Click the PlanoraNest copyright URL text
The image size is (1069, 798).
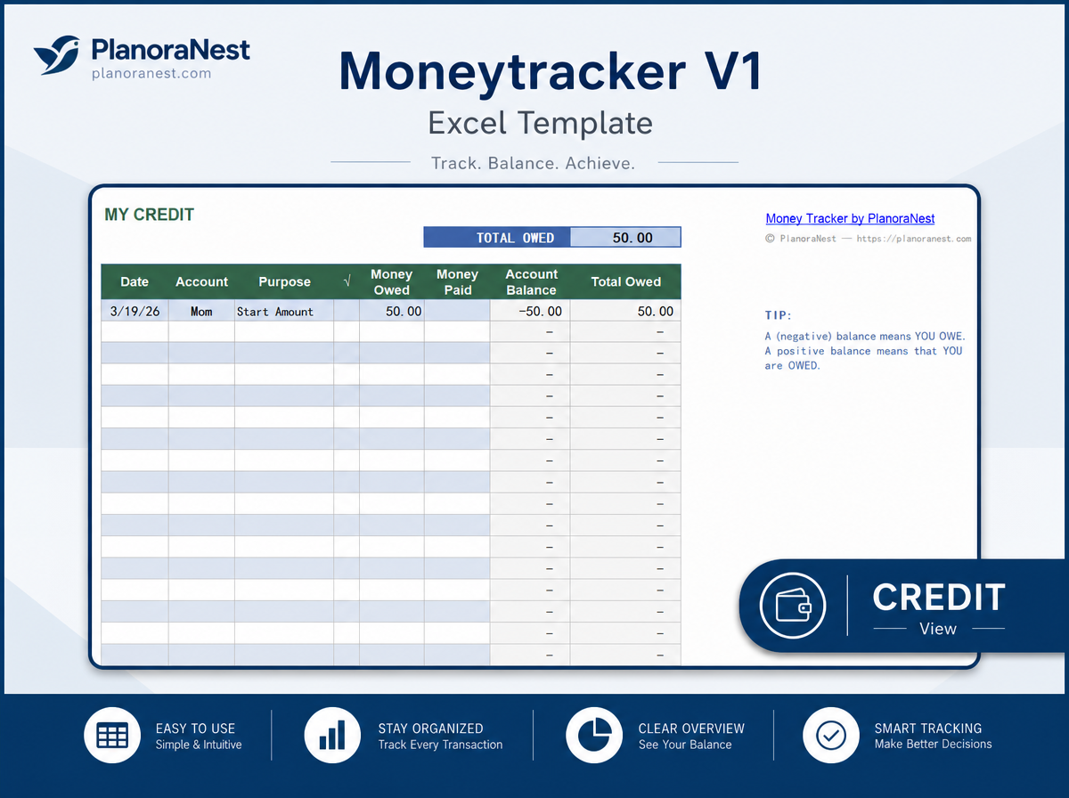(x=868, y=239)
